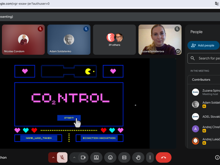The height and width of the screenshot is (165, 220).
Task: Click the Add people button
Action: click(203, 45)
